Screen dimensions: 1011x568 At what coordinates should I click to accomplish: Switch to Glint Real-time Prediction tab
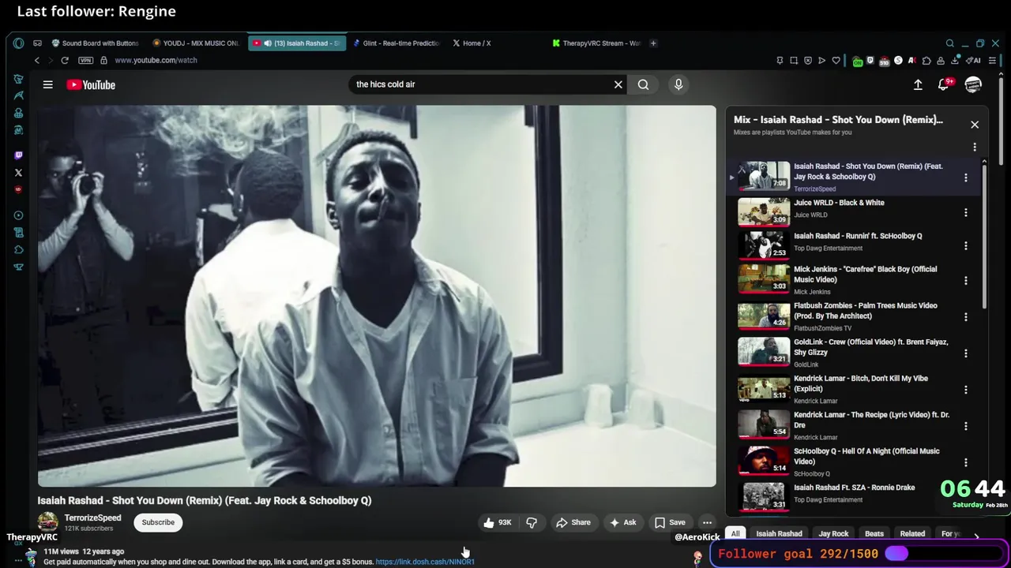pyautogui.click(x=396, y=43)
